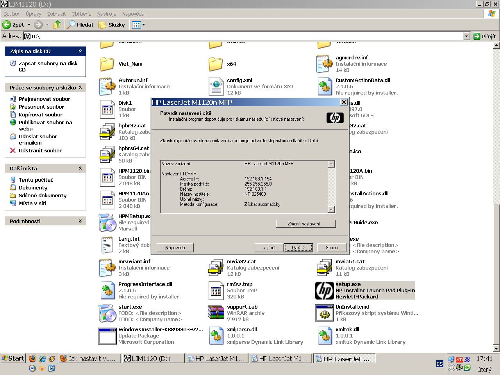Open the Oblíbené menu

[81, 14]
